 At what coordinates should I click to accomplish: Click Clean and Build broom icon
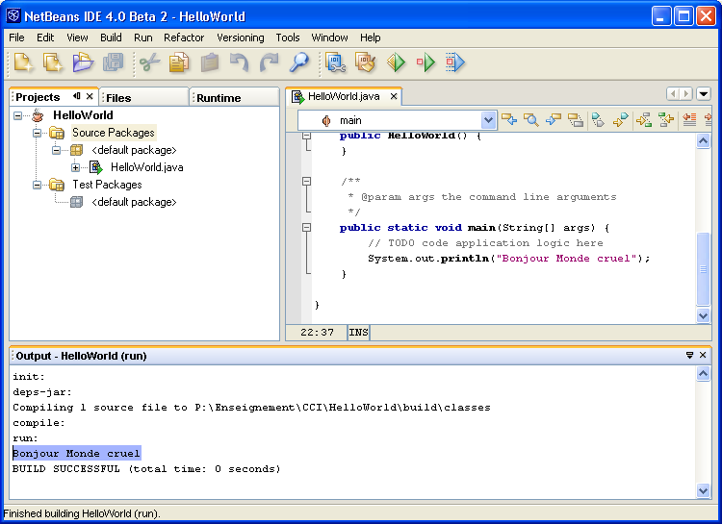366,62
